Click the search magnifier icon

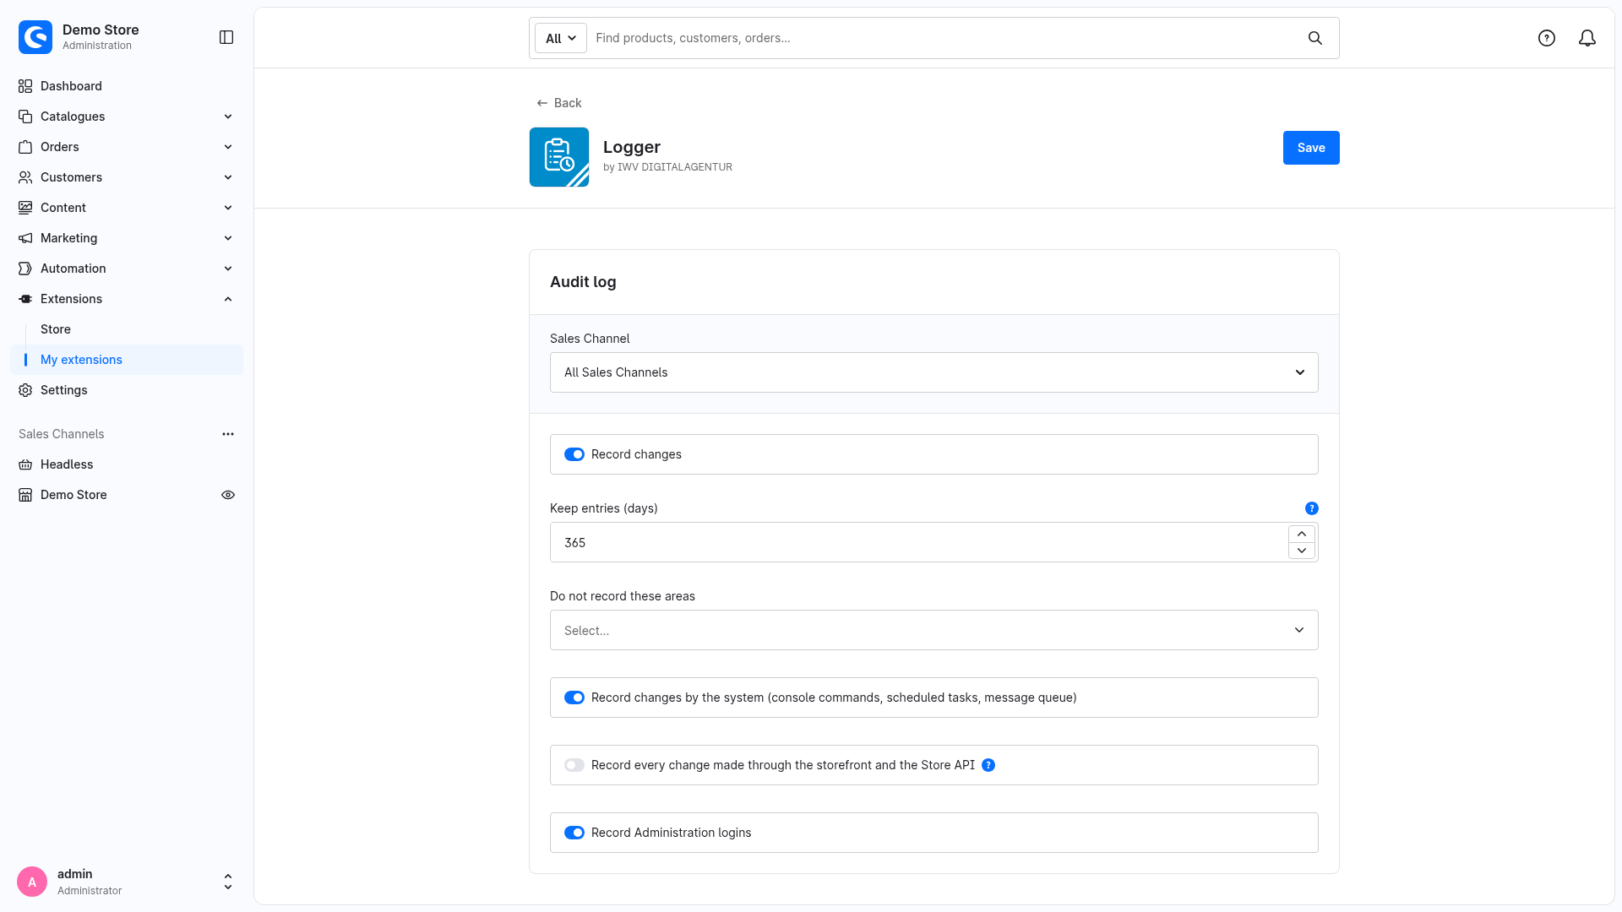[x=1315, y=38]
